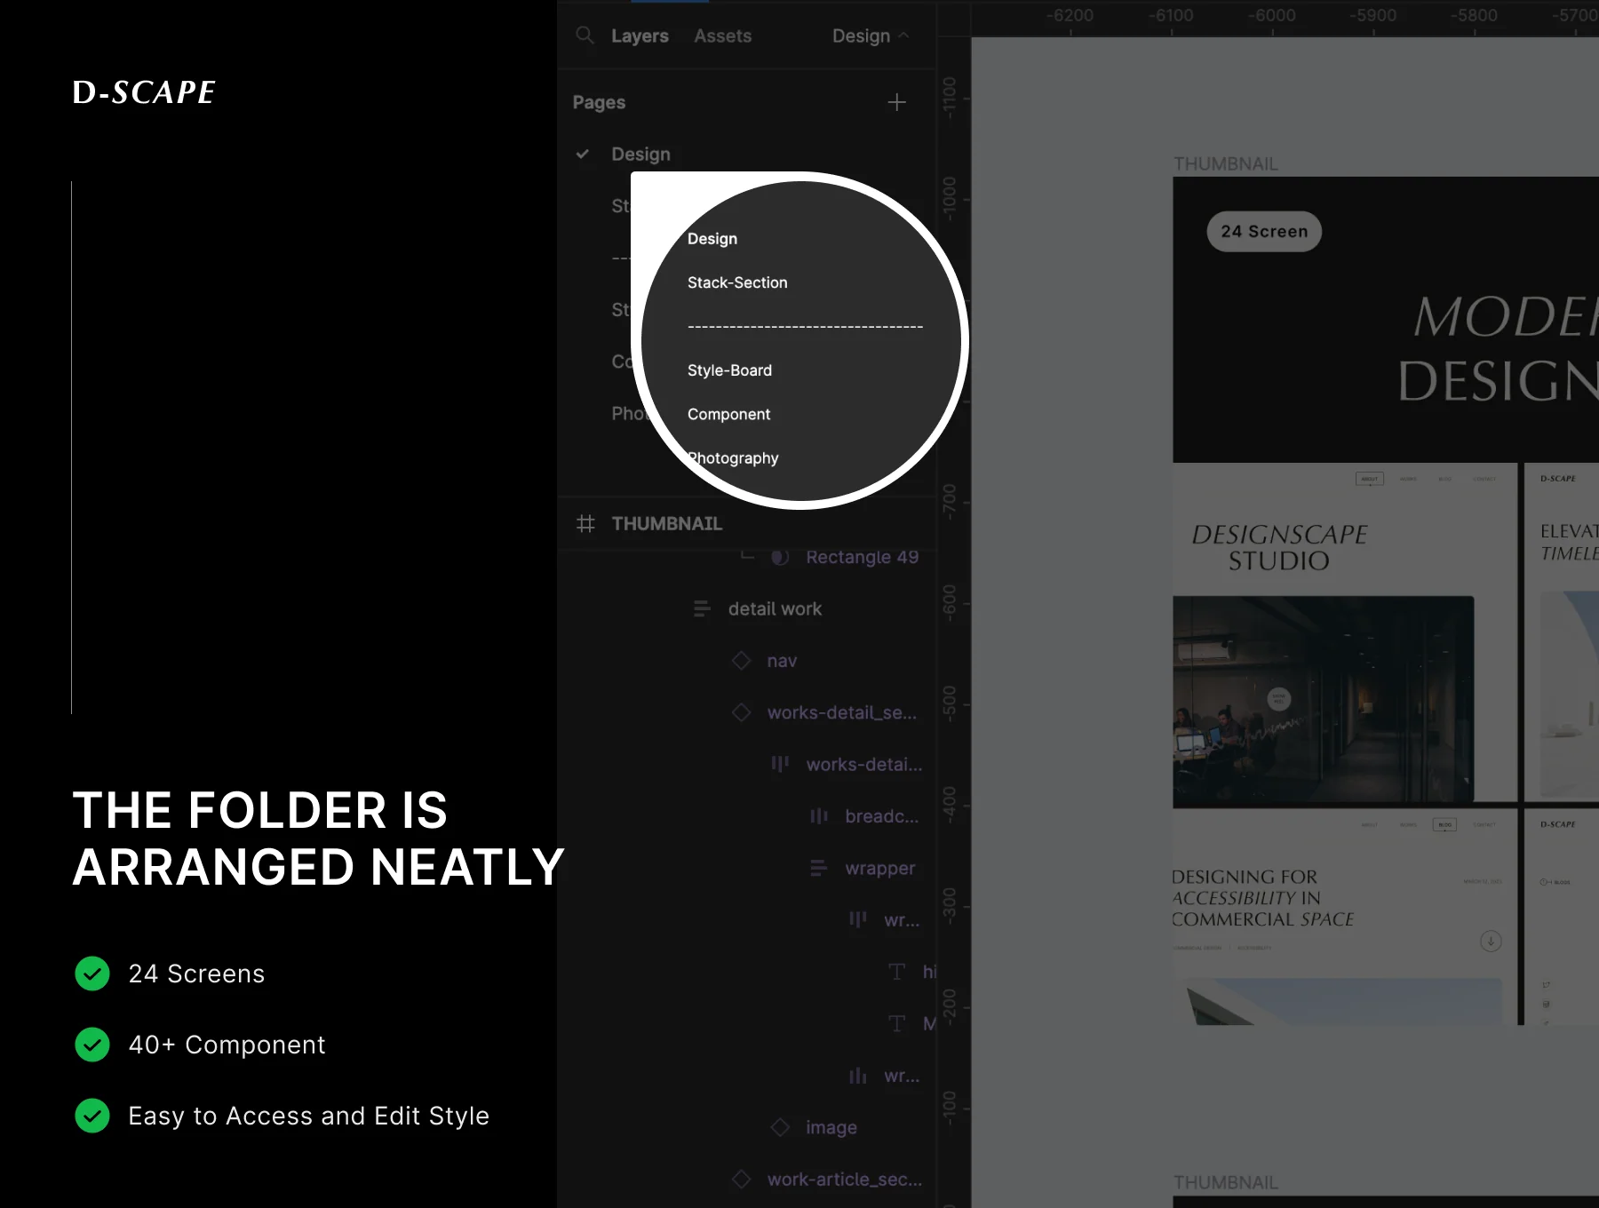Click the 40+ Component green check icon
Screen dimensions: 1599x1208
[92, 1045]
